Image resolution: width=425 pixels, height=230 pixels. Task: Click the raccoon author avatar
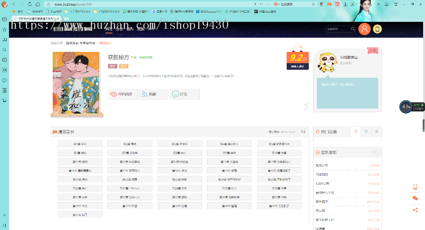[x=327, y=63]
